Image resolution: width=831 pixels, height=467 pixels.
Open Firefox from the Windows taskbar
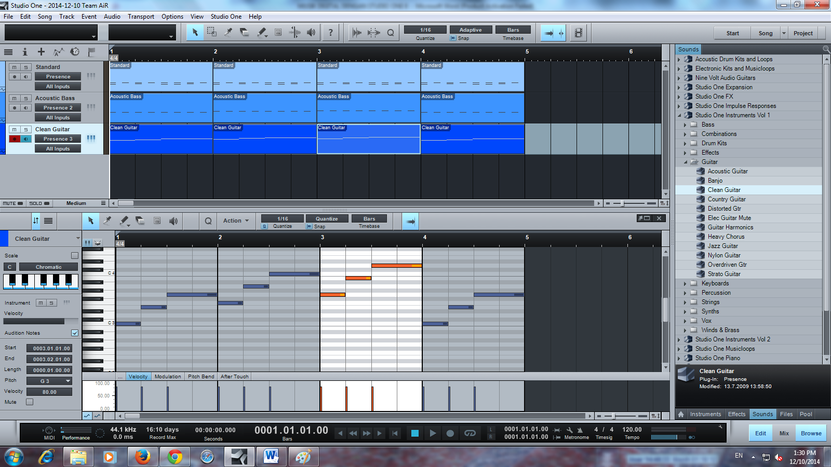click(143, 457)
